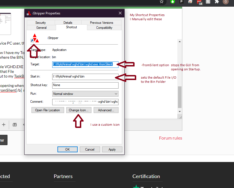Open the Forum rules link
The image size is (234, 188).
pos(170,138)
